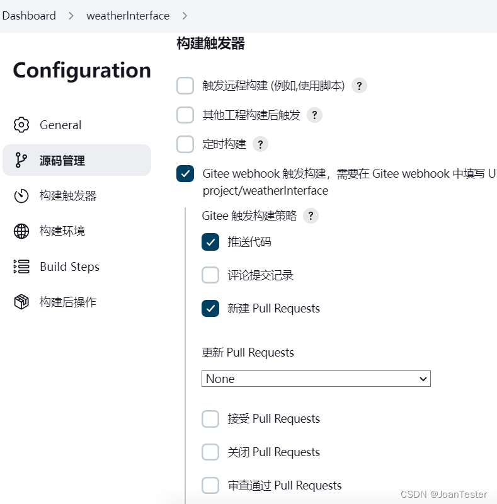
Task: Open help for 定时构建 option
Action: click(260, 144)
